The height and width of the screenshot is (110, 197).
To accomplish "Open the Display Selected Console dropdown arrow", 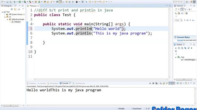I will pos(183,83).
